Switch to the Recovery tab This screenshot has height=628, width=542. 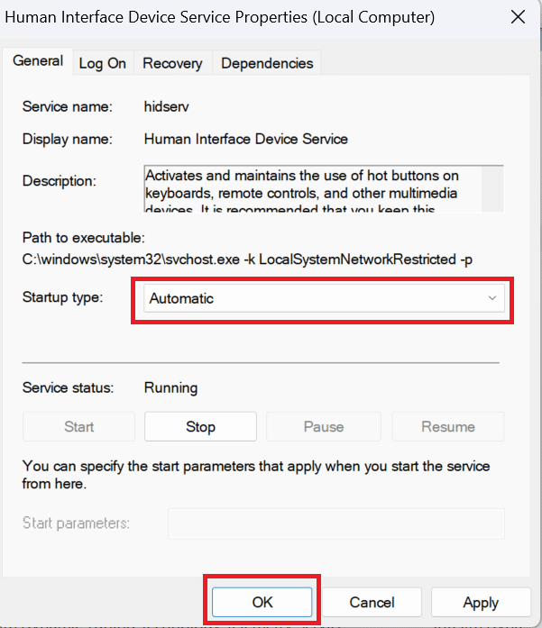click(172, 63)
